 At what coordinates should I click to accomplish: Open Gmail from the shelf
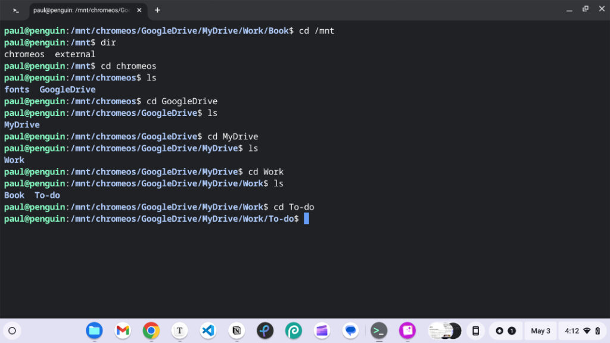pos(122,330)
